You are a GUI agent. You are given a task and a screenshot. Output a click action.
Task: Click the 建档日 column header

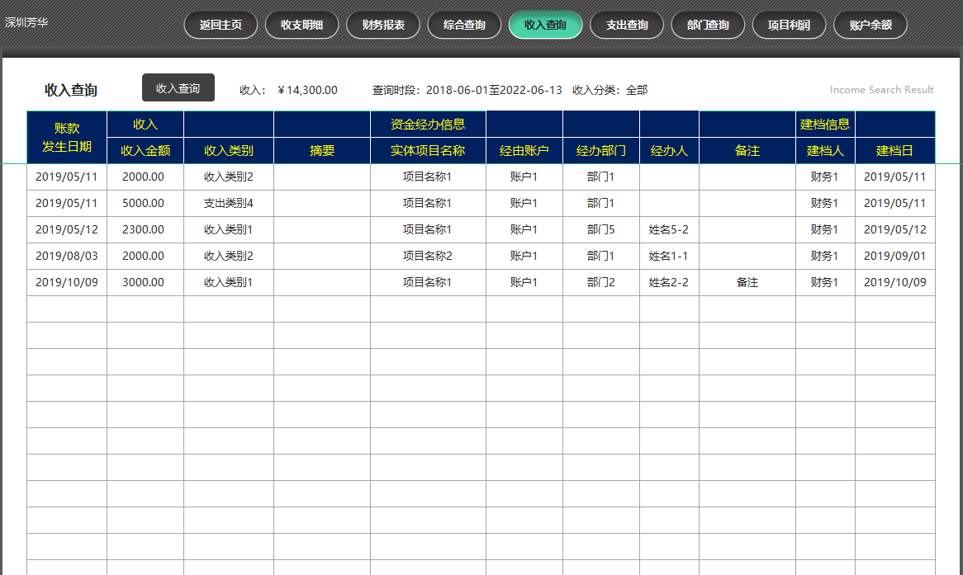[894, 150]
